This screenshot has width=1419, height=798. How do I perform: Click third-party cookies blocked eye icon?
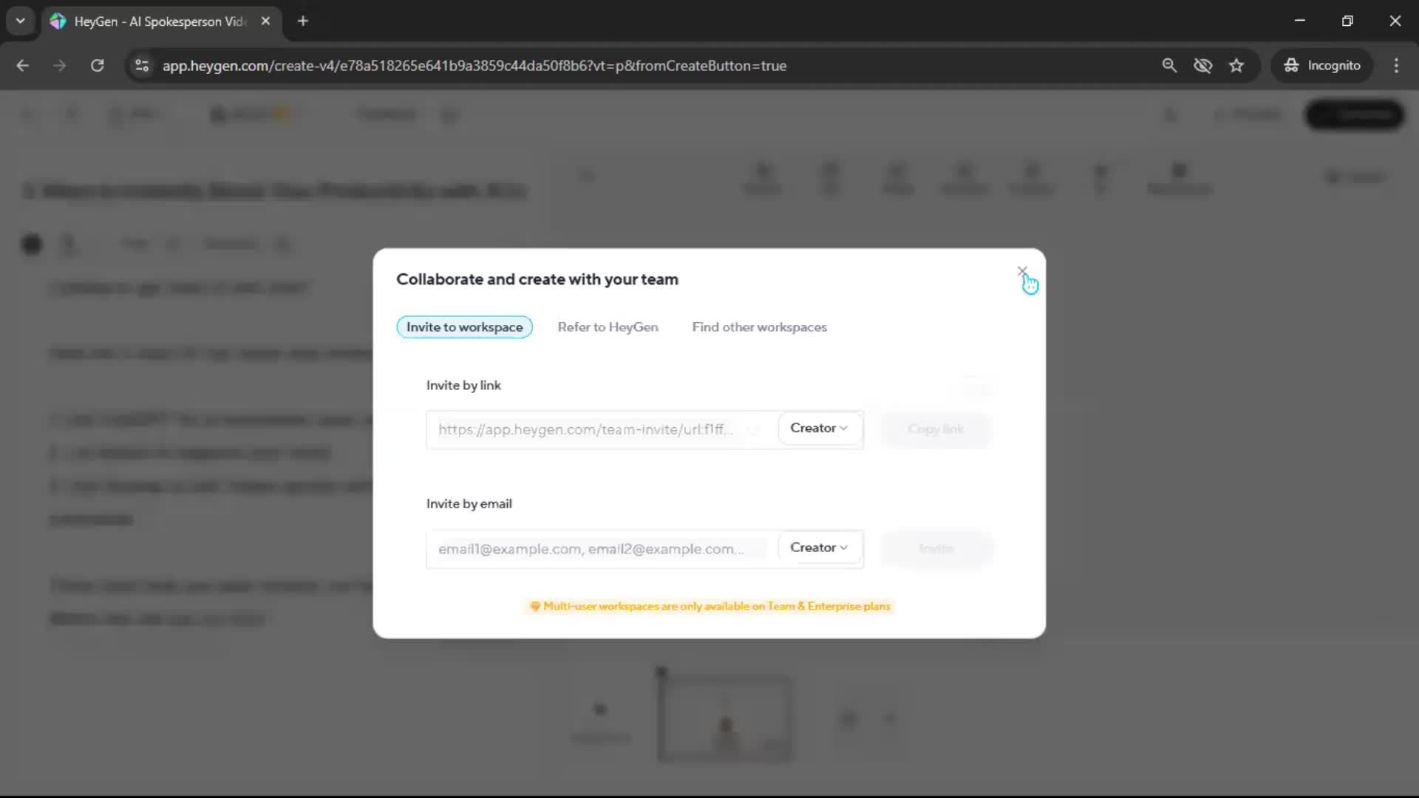pos(1202,66)
